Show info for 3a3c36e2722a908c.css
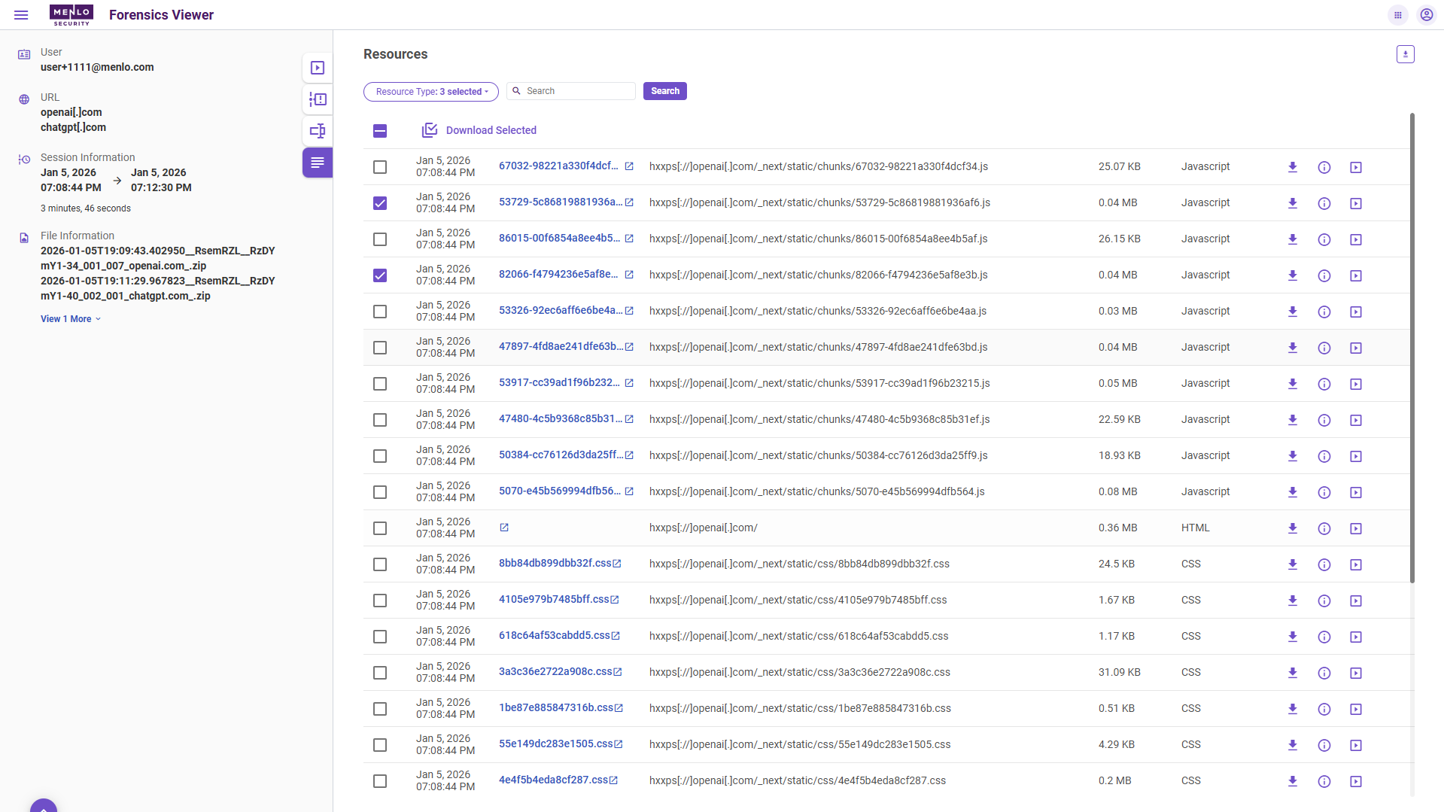Screen dimensions: 1444x812 (x=1324, y=673)
